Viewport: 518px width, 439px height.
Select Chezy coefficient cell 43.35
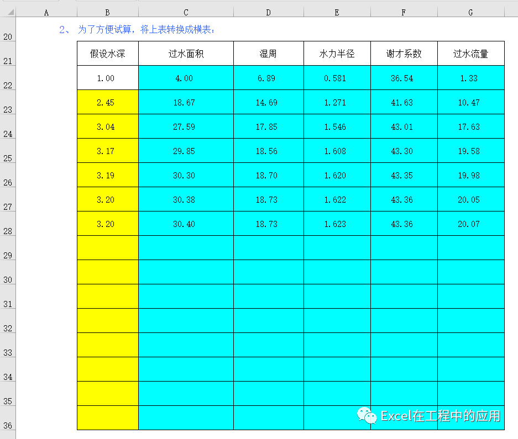pyautogui.click(x=404, y=175)
